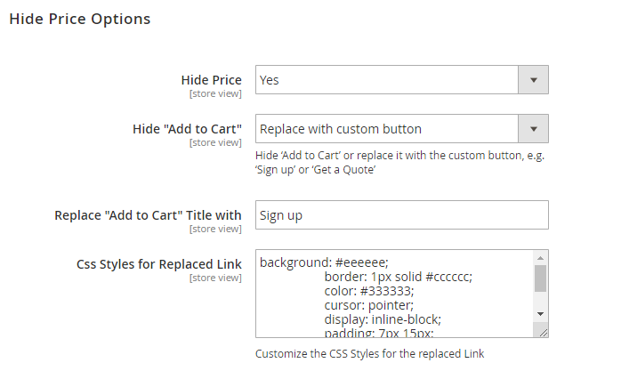Screen dimensions: 621x371
Task: Expand the Hide "Add to Cart" dropdown arrow
Action: click(533, 128)
